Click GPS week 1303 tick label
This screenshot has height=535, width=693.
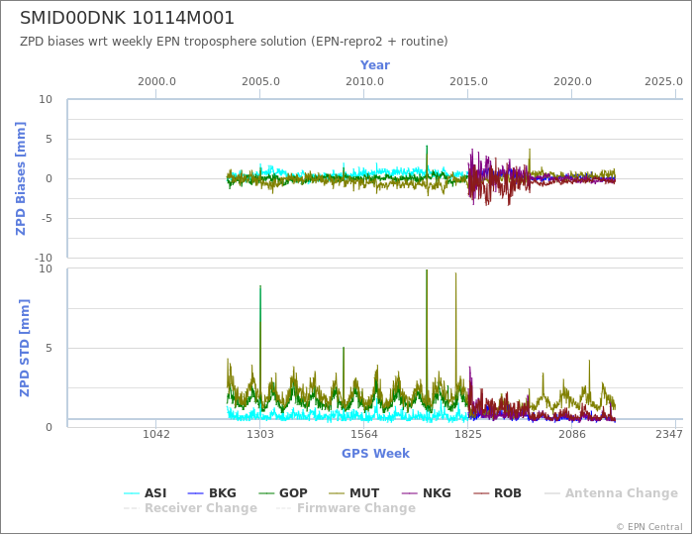click(x=259, y=434)
